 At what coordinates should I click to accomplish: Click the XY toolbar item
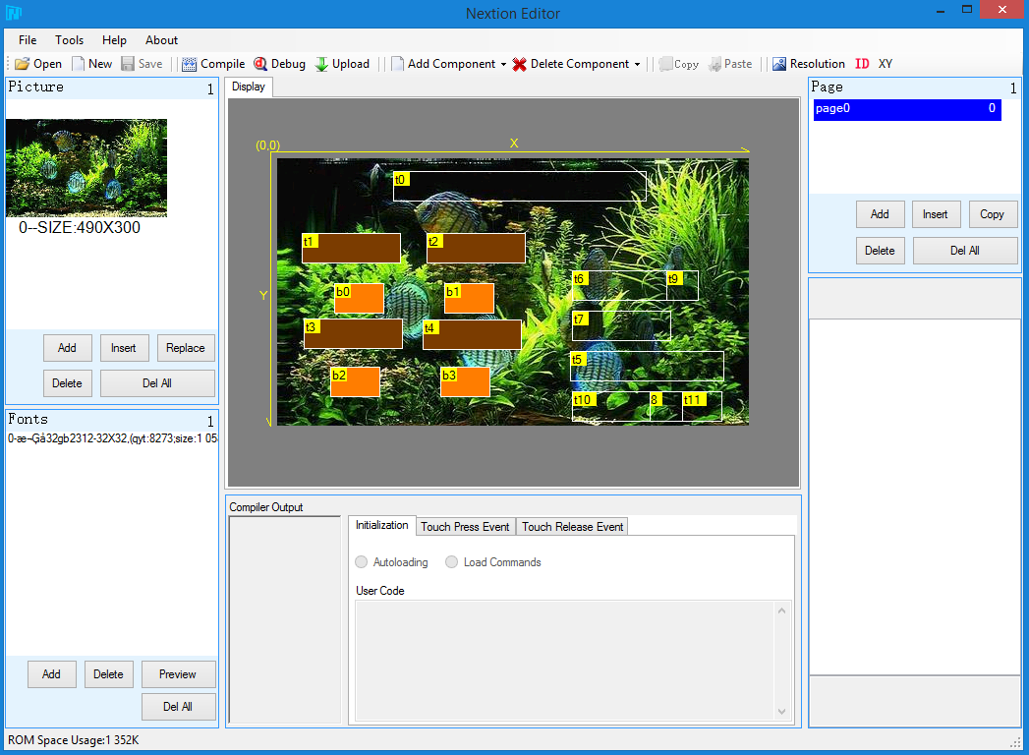[886, 64]
